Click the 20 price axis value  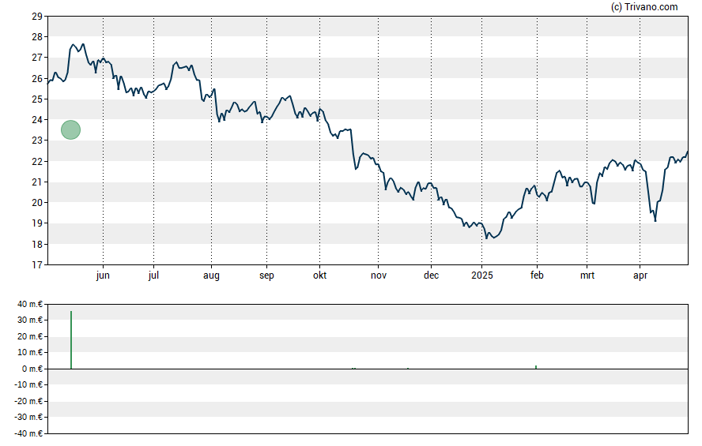(37, 202)
